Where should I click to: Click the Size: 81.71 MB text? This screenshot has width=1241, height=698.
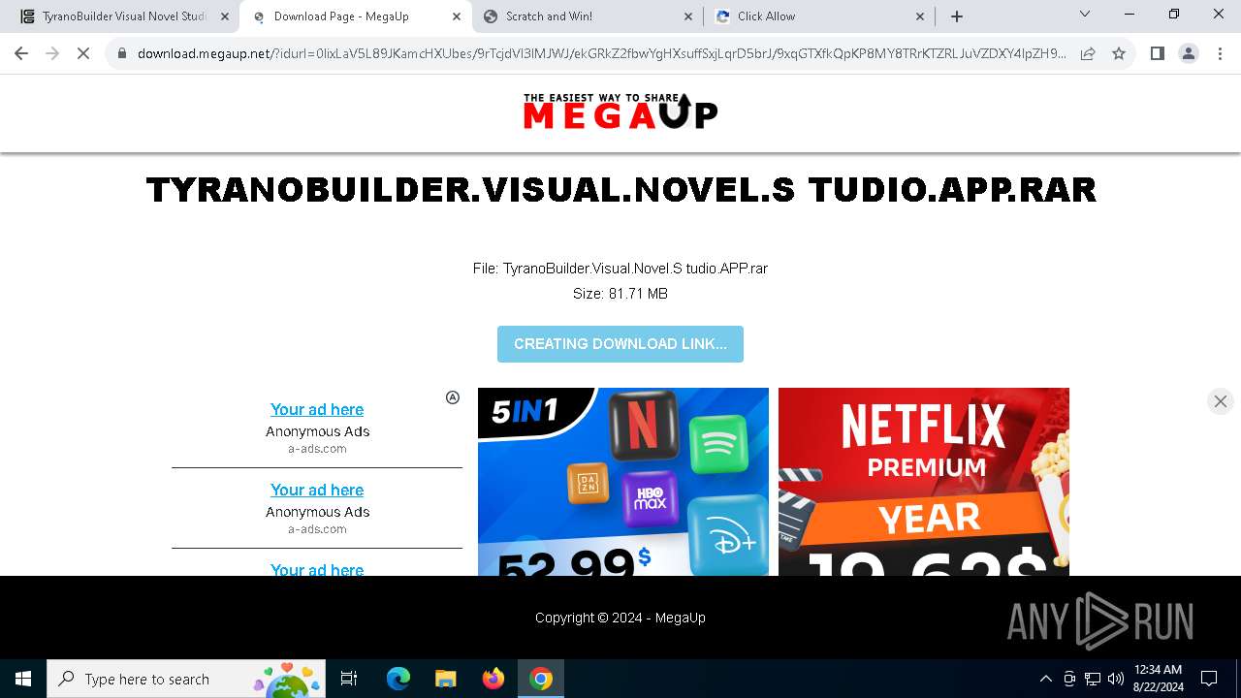(620, 294)
